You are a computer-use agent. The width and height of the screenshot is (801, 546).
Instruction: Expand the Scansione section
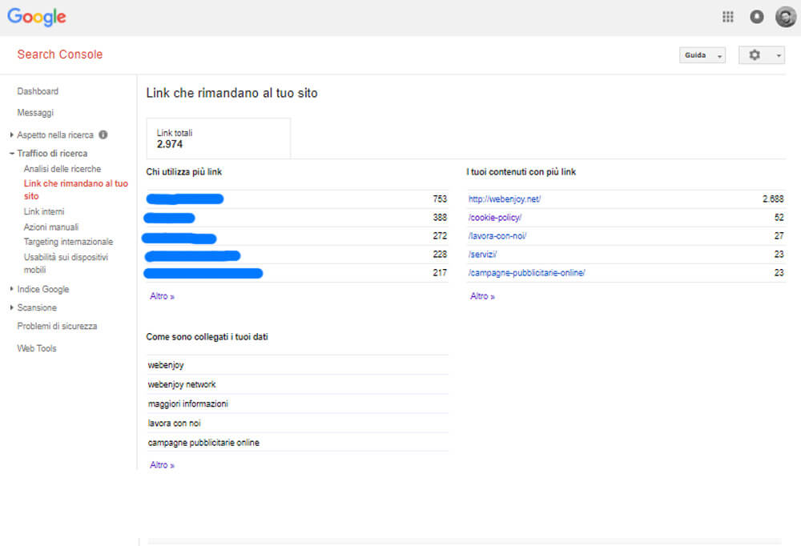[12, 307]
